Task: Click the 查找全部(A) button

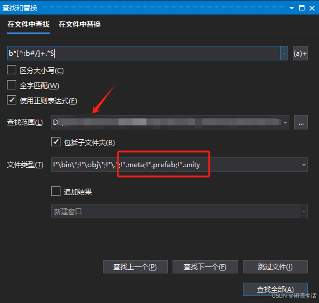Action: (x=275, y=289)
